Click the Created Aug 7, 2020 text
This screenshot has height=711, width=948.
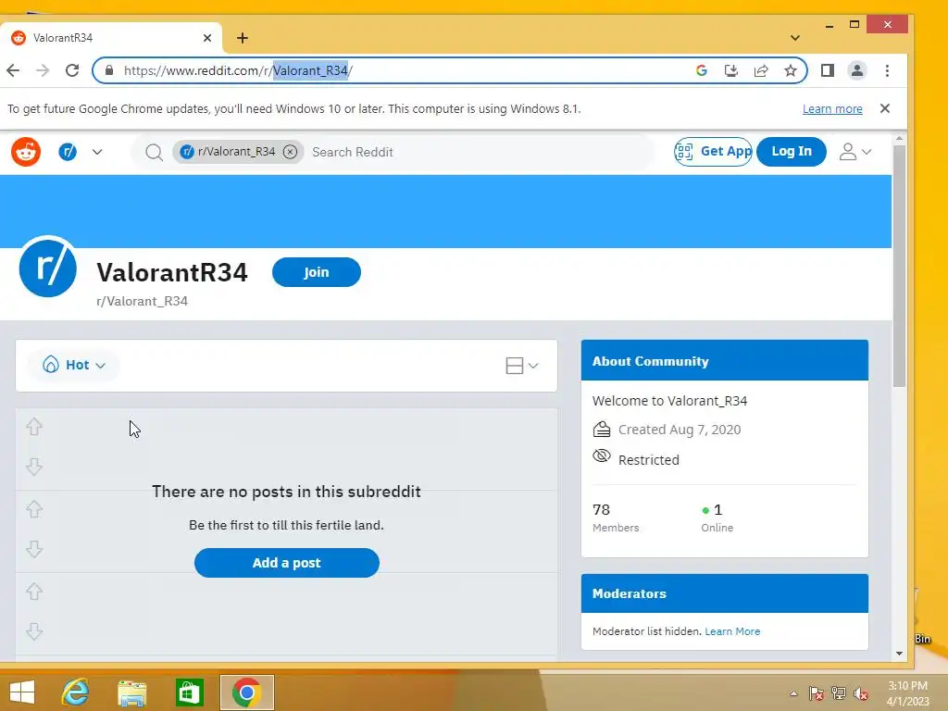679,430
